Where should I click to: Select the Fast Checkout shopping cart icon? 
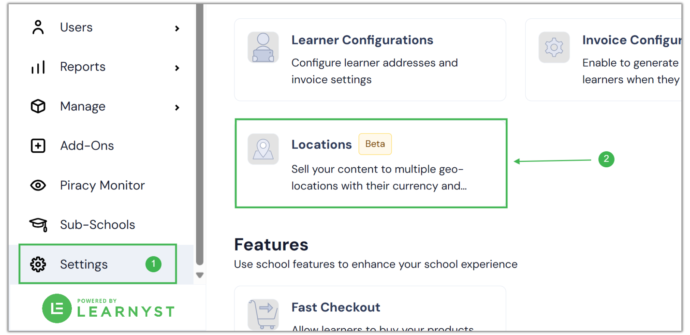tap(263, 314)
